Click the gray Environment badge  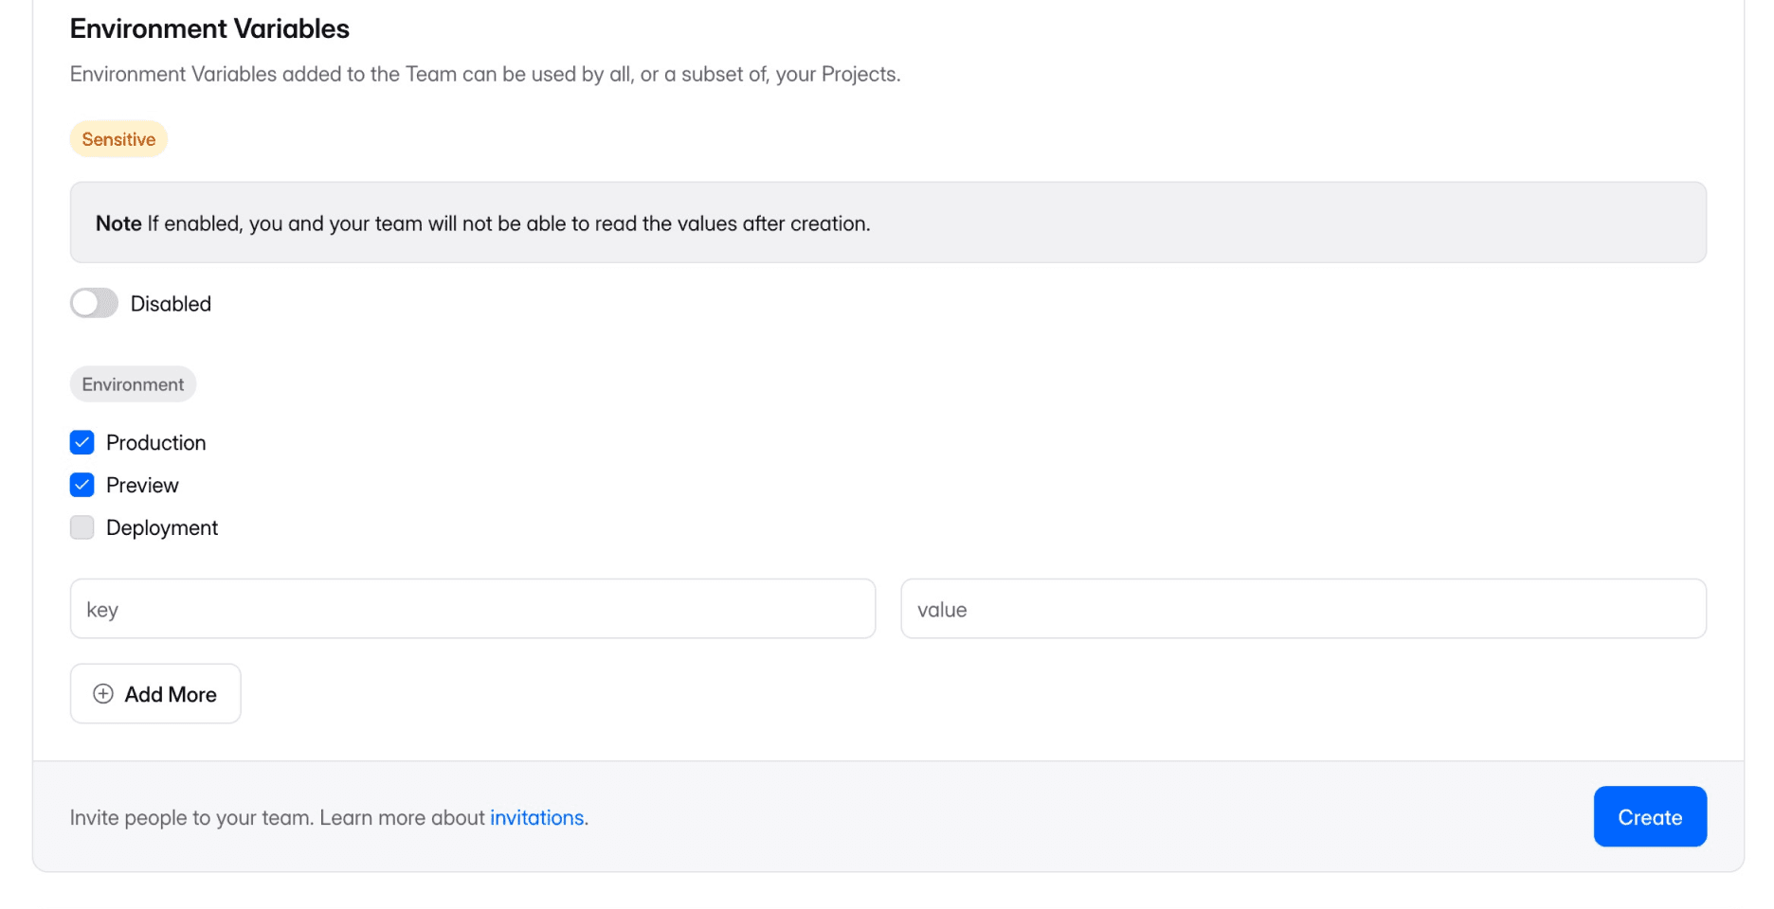pyautogui.click(x=133, y=384)
